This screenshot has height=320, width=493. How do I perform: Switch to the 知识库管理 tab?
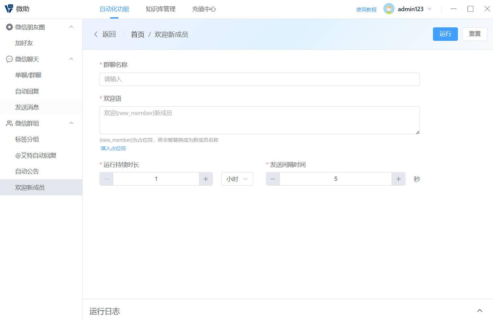pyautogui.click(x=160, y=9)
